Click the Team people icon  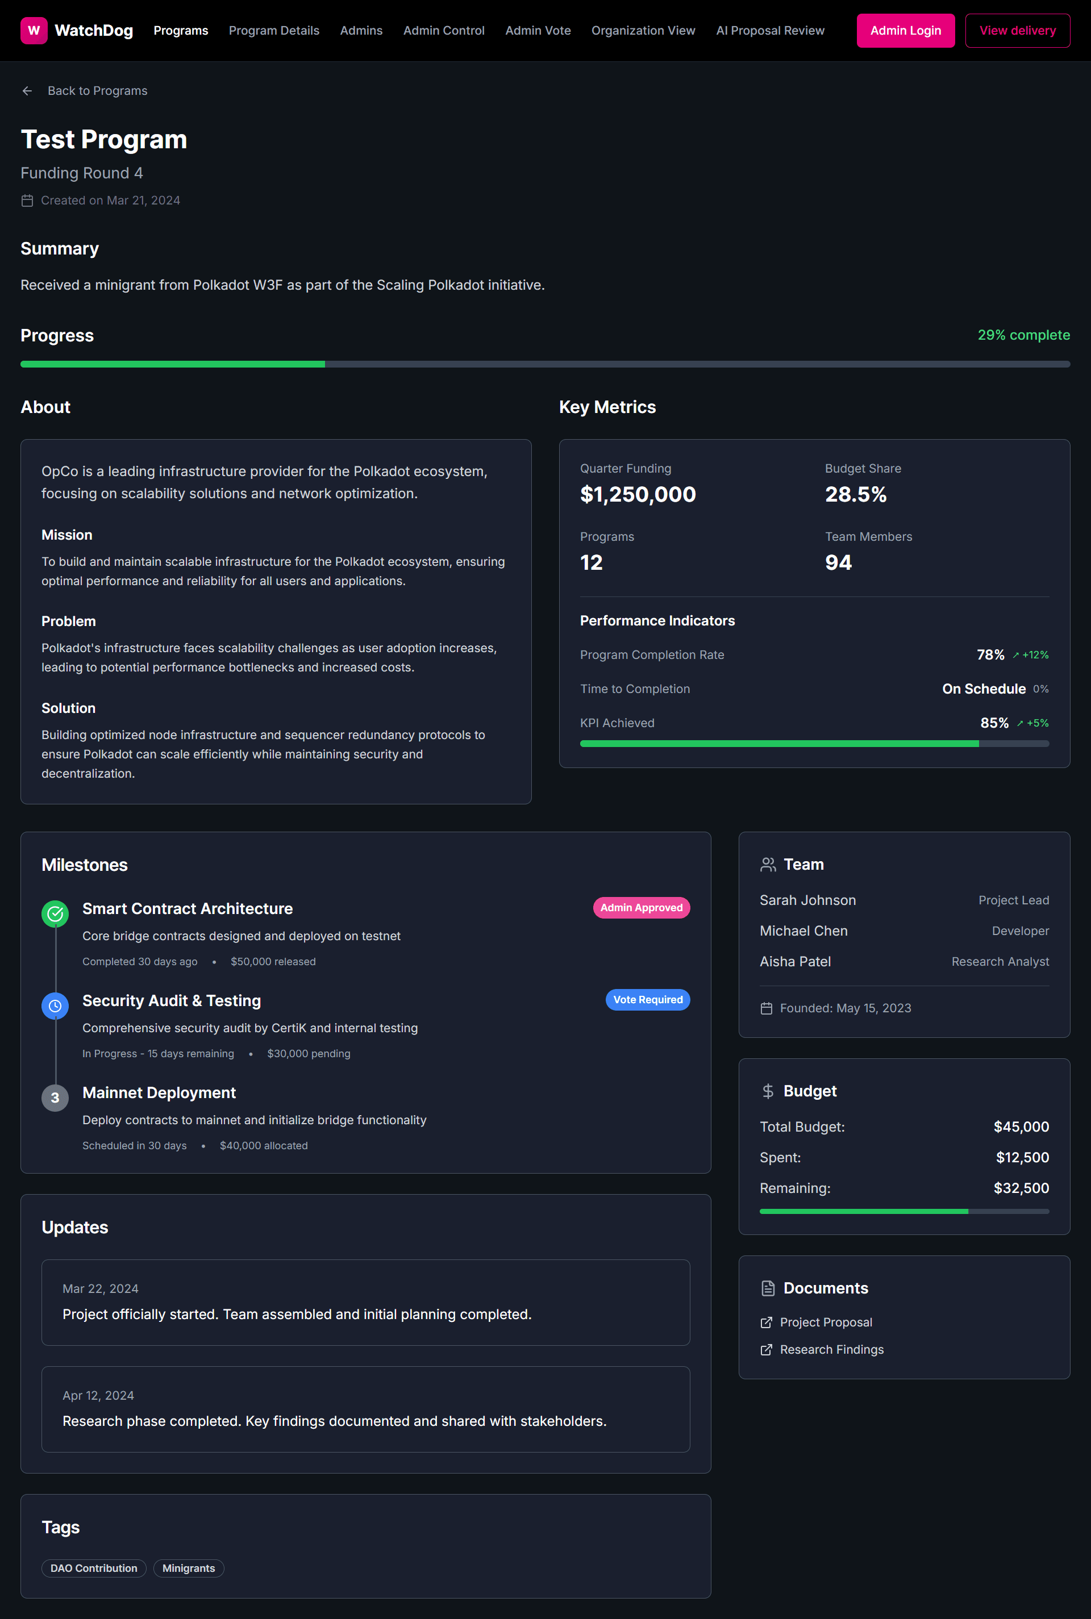coord(768,865)
